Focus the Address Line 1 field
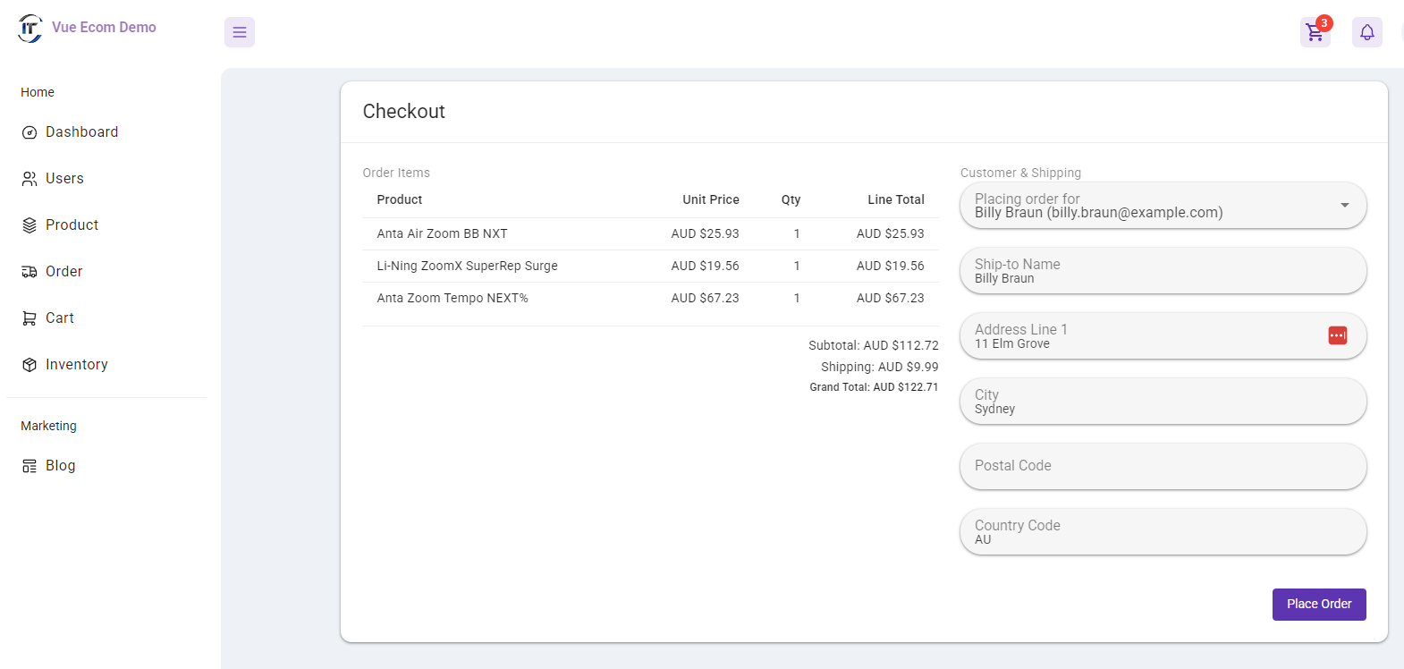This screenshot has width=1404, height=669. pos(1163,336)
